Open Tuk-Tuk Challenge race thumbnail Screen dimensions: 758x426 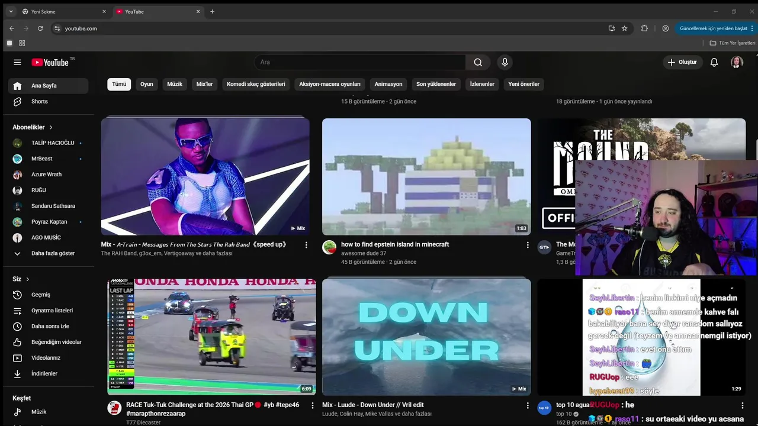pyautogui.click(x=211, y=337)
